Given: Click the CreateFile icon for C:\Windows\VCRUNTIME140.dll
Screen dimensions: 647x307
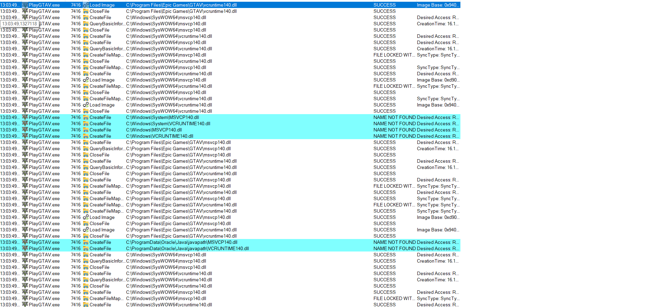Looking at the screenshot, I should click(86, 136).
